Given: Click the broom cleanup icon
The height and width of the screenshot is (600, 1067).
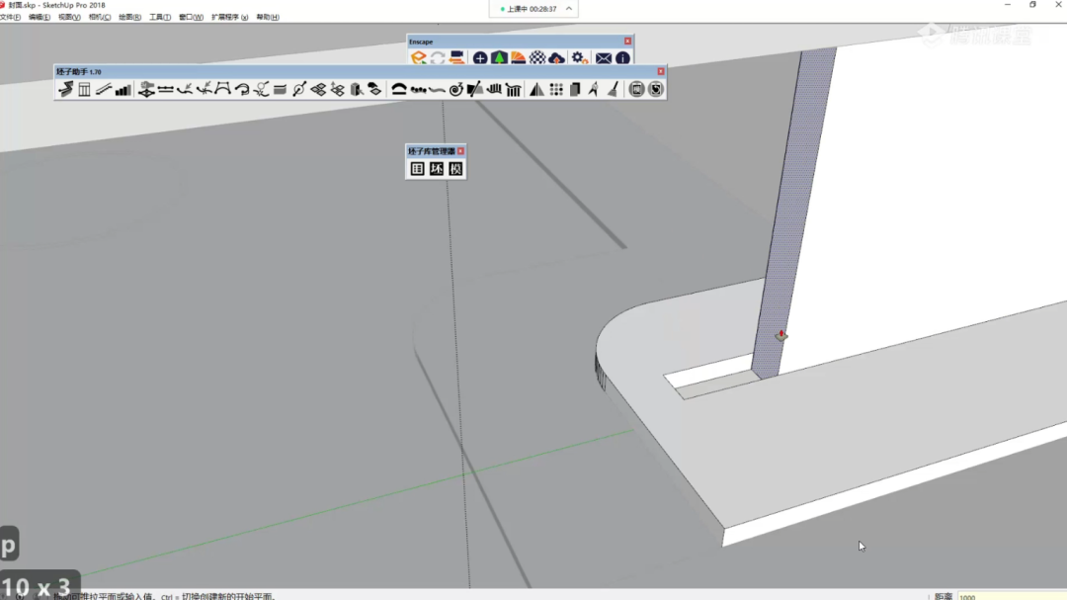Looking at the screenshot, I should coord(613,89).
